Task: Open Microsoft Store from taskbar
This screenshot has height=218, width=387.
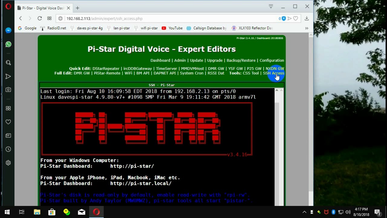Action: click(52, 212)
